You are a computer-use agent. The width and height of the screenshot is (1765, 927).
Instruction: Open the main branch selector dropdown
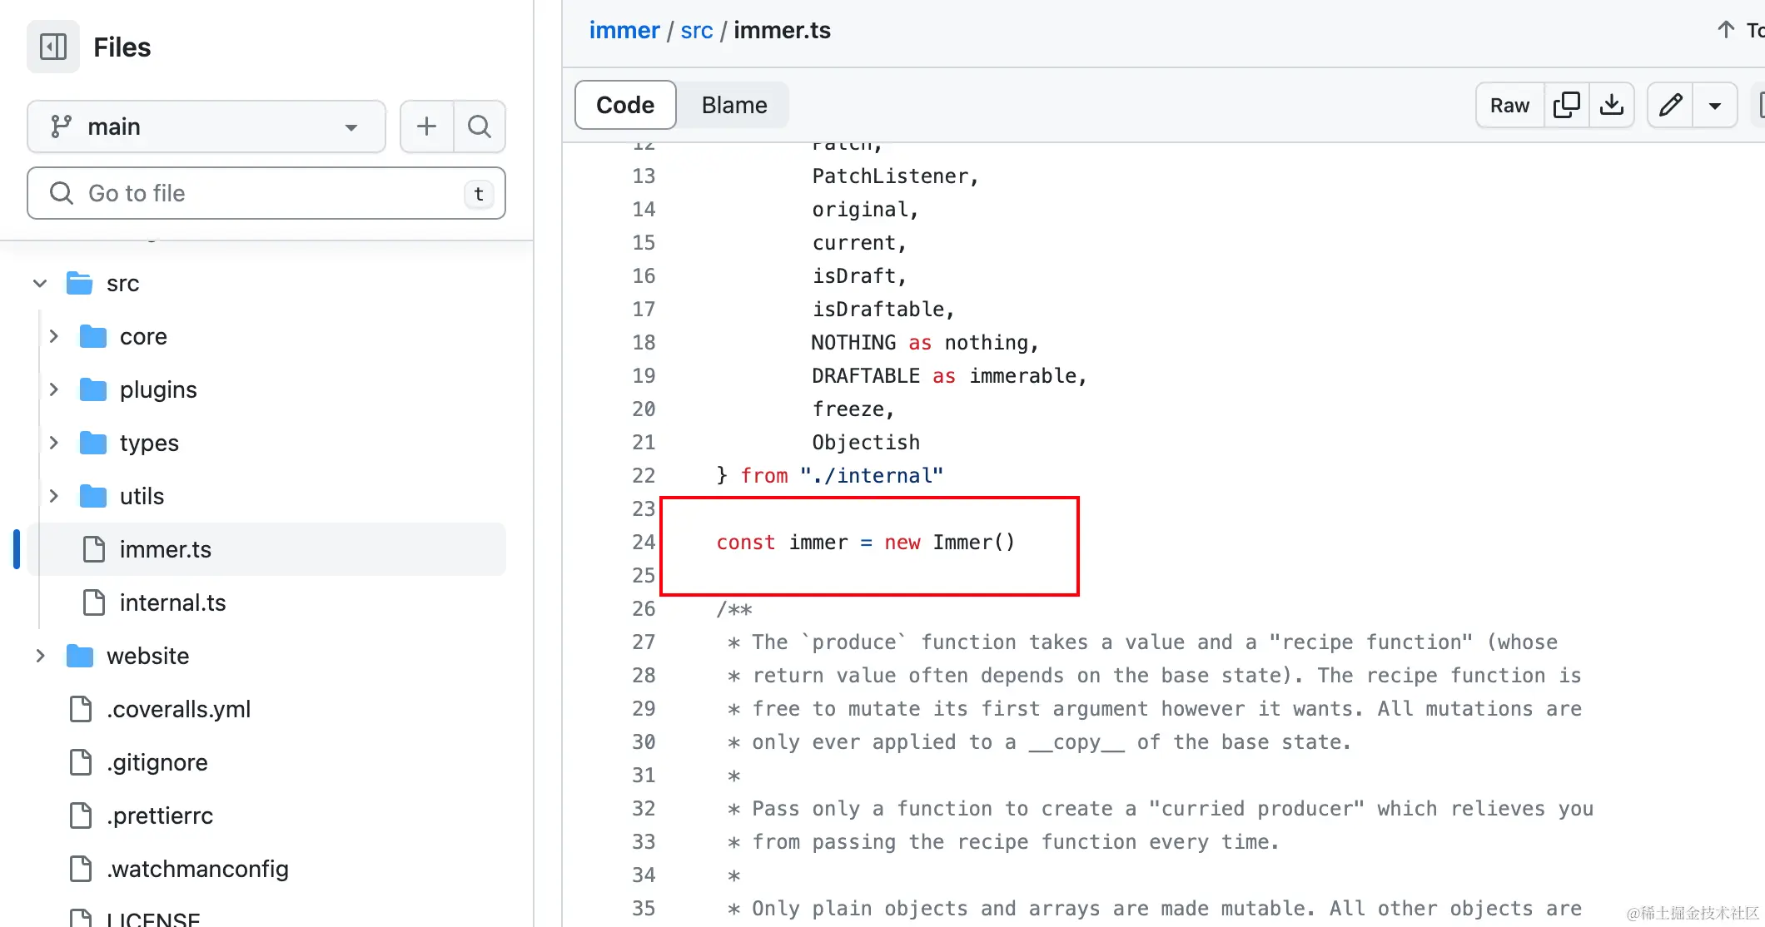click(x=206, y=126)
